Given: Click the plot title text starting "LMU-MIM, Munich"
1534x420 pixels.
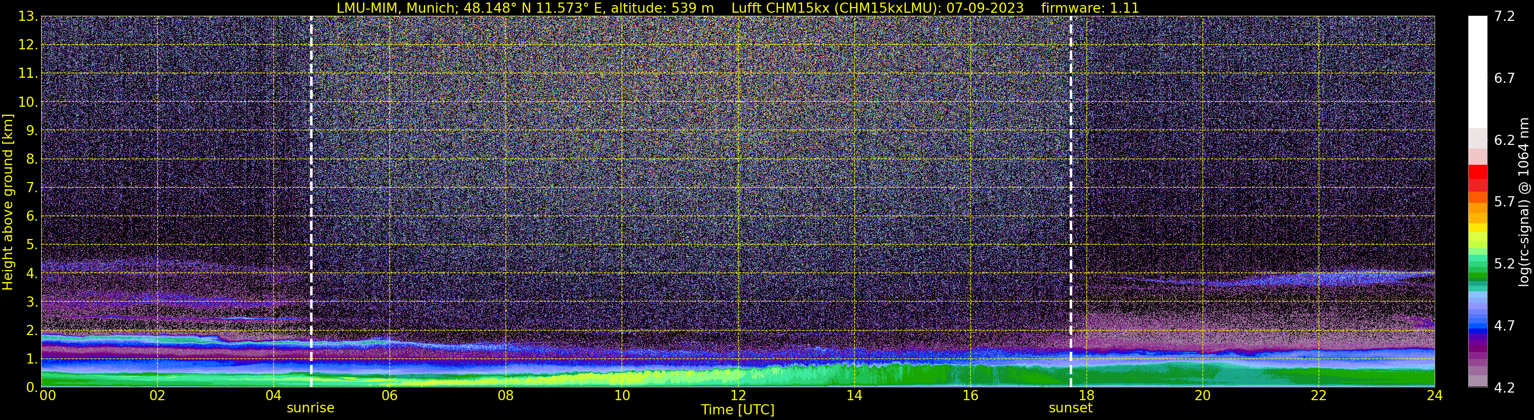Looking at the screenshot, I should (x=738, y=8).
